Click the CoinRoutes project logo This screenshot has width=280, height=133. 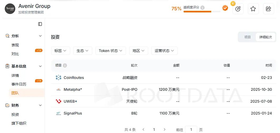(59, 78)
